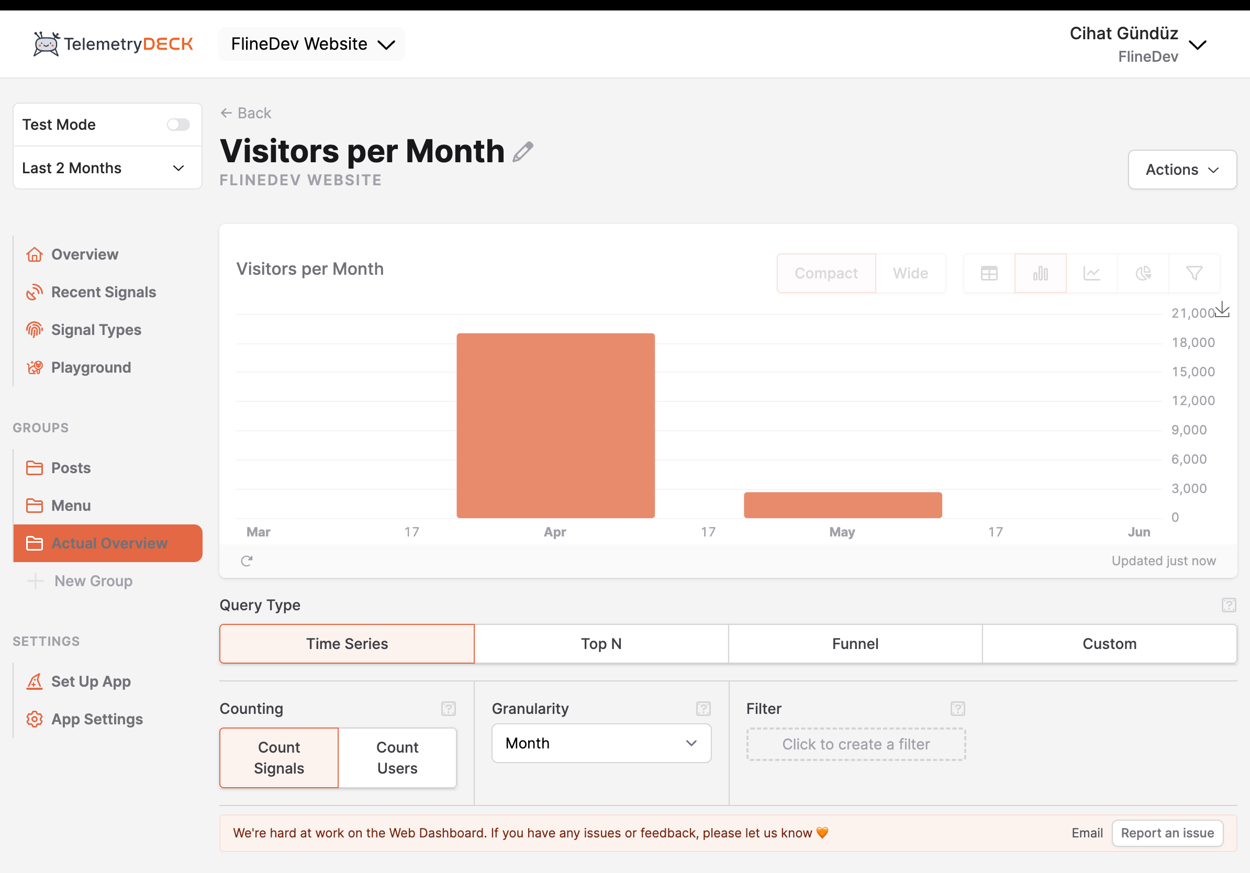Select the pie chart view icon
Viewport: 1250px width, 873px height.
click(x=1143, y=273)
